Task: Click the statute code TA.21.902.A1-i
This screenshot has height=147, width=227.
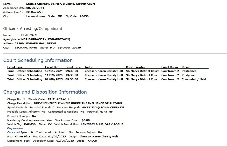Action: [58, 99]
